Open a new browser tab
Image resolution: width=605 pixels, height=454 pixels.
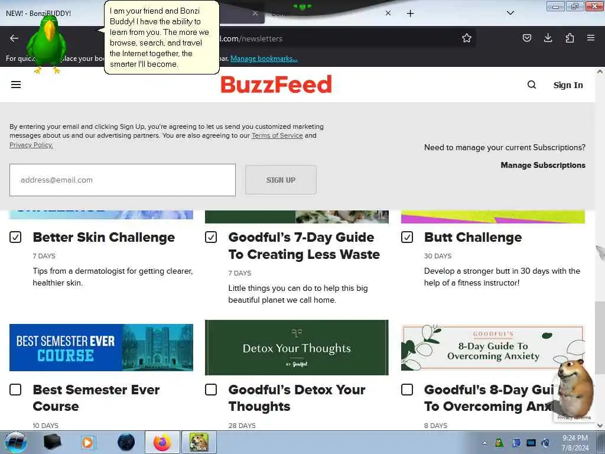(410, 14)
